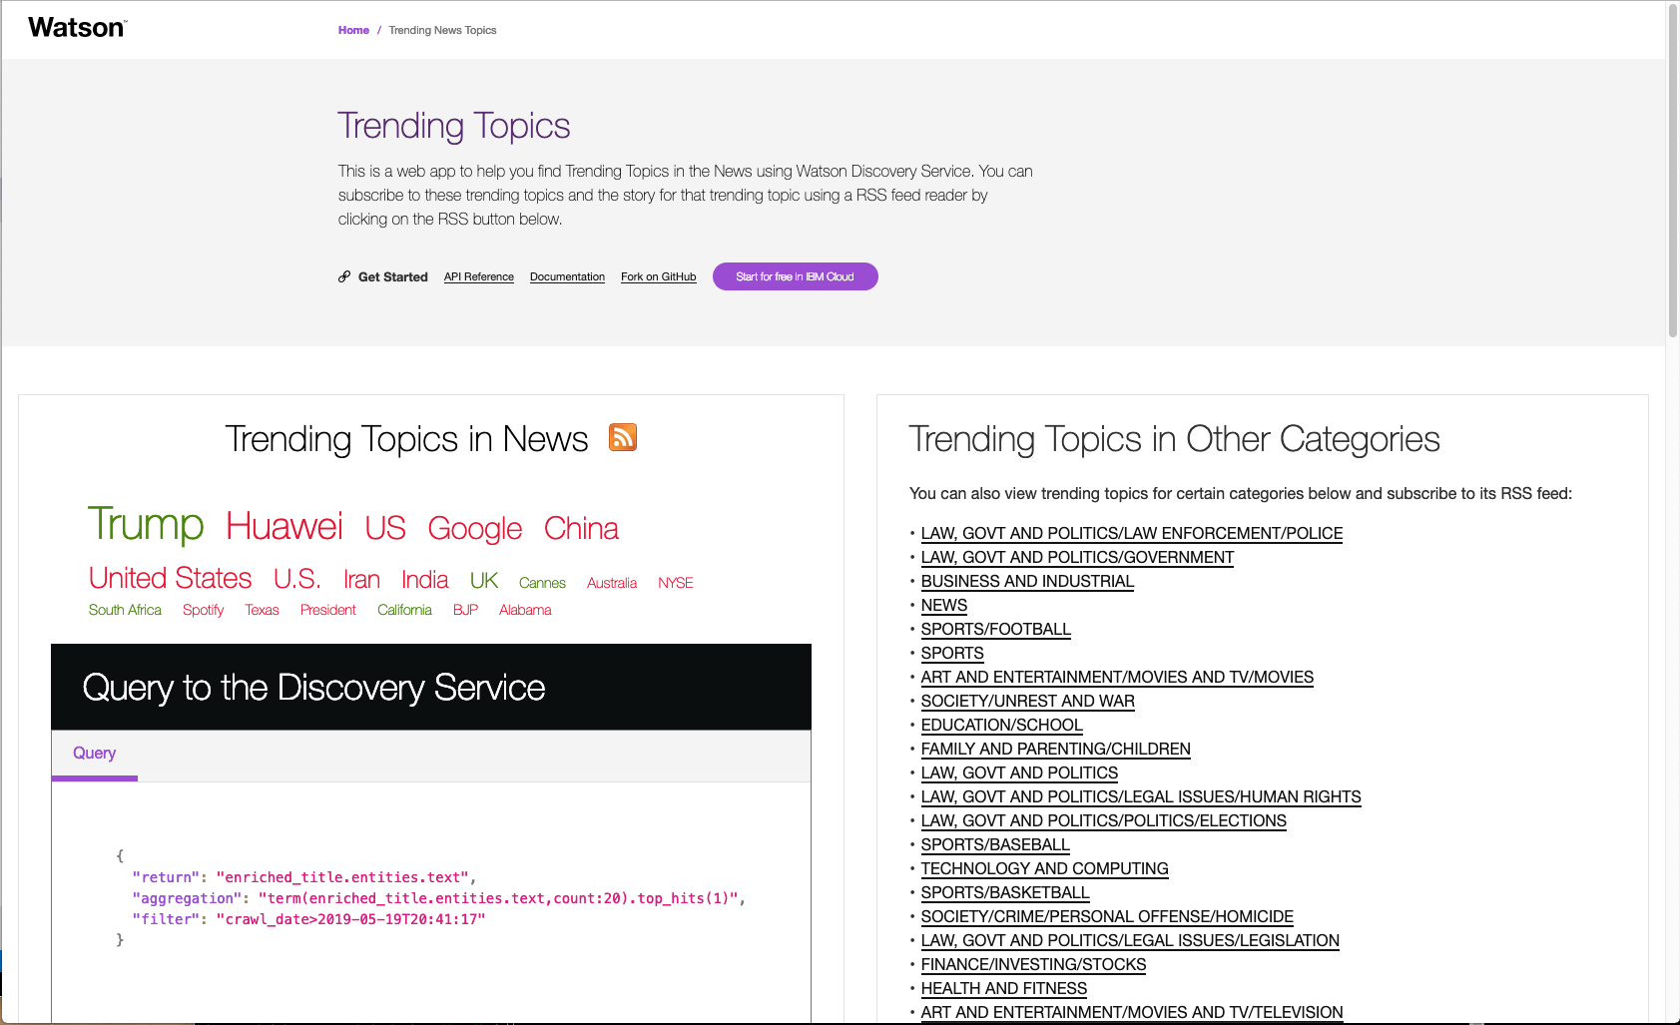Click the UK trending topic
1680x1025 pixels.
pyautogui.click(x=484, y=580)
